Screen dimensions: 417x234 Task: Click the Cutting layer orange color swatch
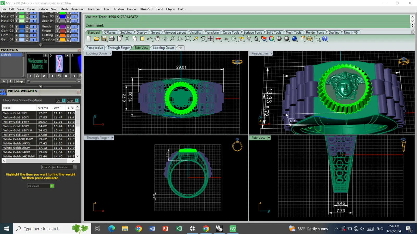[x=63, y=35]
